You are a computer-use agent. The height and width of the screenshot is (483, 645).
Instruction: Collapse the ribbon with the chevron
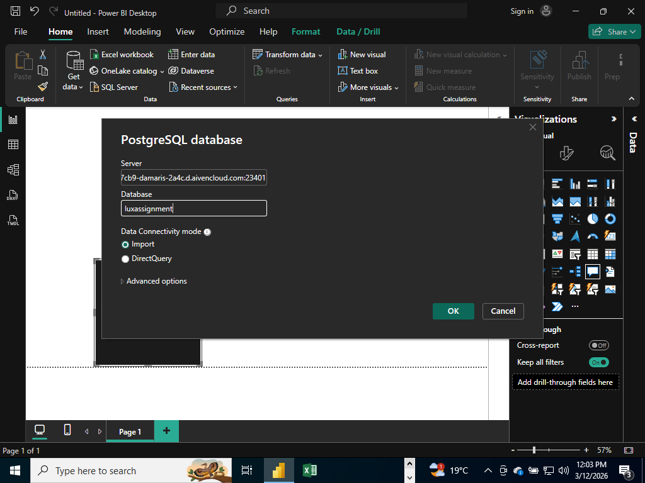631,99
